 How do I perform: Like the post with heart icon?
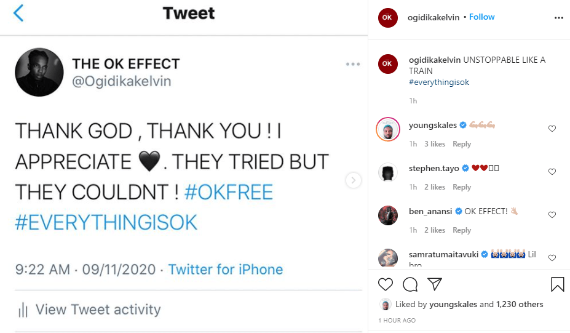pyautogui.click(x=386, y=284)
